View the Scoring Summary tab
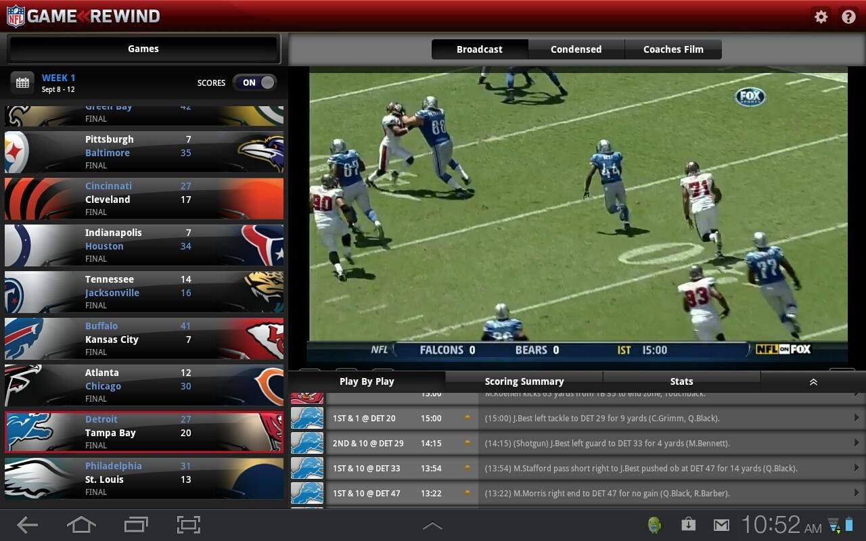Image resolution: width=866 pixels, height=541 pixels. [x=524, y=381]
